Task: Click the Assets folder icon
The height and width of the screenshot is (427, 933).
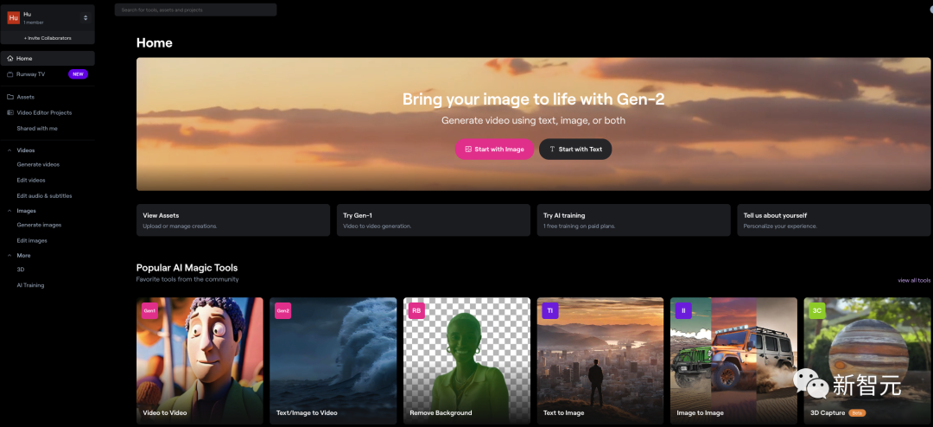Action: click(x=10, y=97)
